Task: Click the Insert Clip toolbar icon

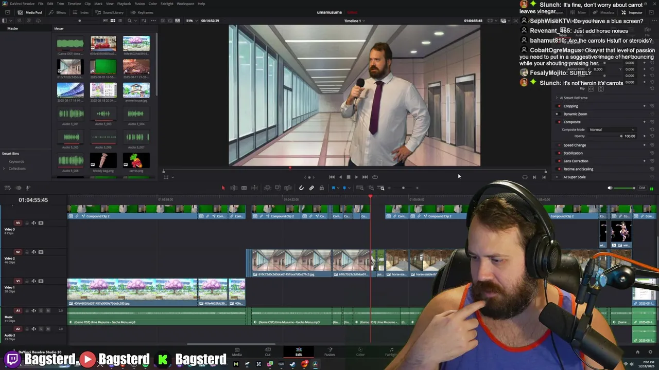Action: pyautogui.click(x=267, y=188)
